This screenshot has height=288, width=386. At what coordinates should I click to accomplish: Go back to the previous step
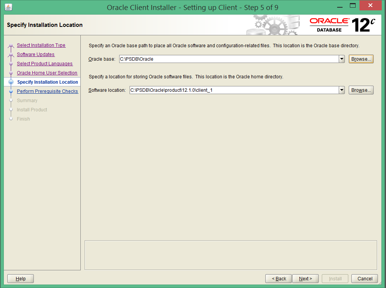tap(278, 279)
